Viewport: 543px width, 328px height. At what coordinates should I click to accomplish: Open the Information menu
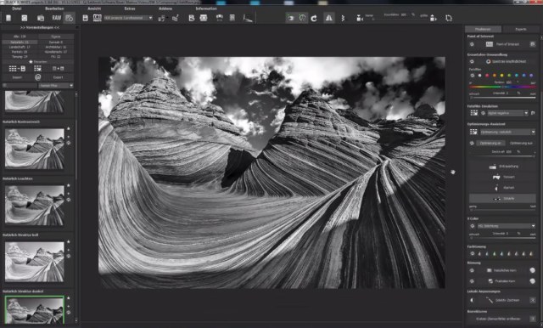click(206, 8)
